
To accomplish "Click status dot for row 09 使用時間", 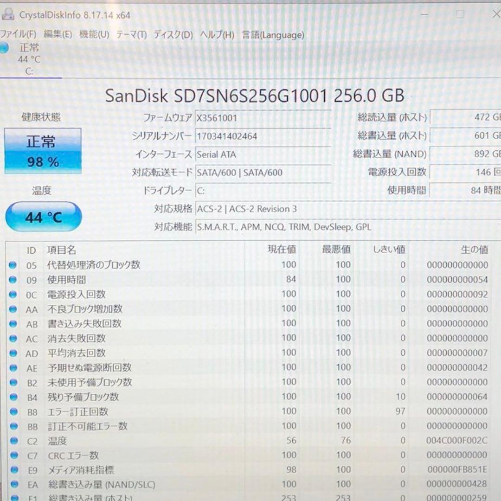I will click(x=13, y=280).
